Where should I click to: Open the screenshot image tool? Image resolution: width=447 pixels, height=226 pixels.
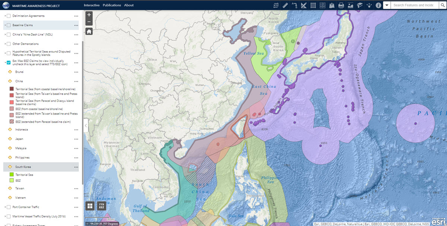point(350,5)
